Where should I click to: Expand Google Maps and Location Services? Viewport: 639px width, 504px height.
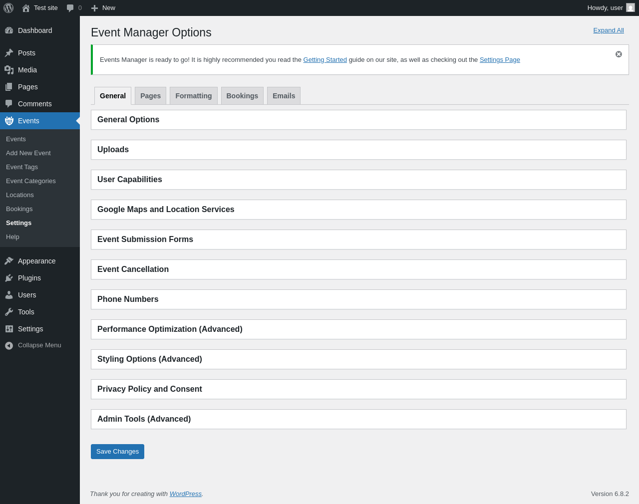(358, 210)
